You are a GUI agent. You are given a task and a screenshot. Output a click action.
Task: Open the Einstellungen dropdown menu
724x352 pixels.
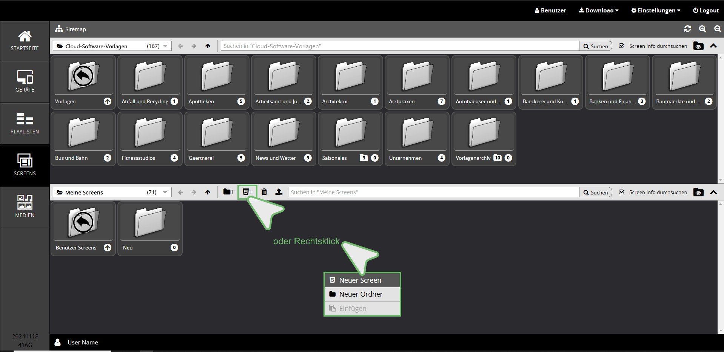tap(656, 11)
